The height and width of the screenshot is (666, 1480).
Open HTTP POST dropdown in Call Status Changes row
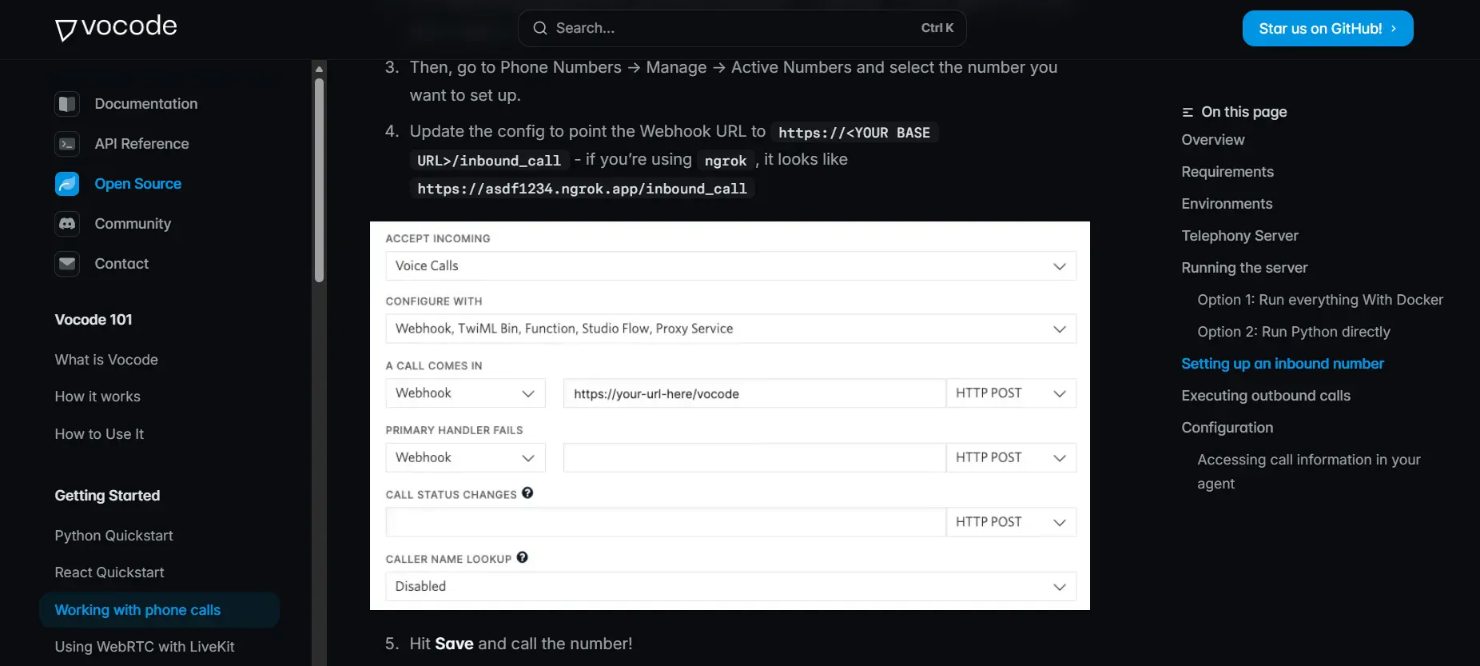1011,522
